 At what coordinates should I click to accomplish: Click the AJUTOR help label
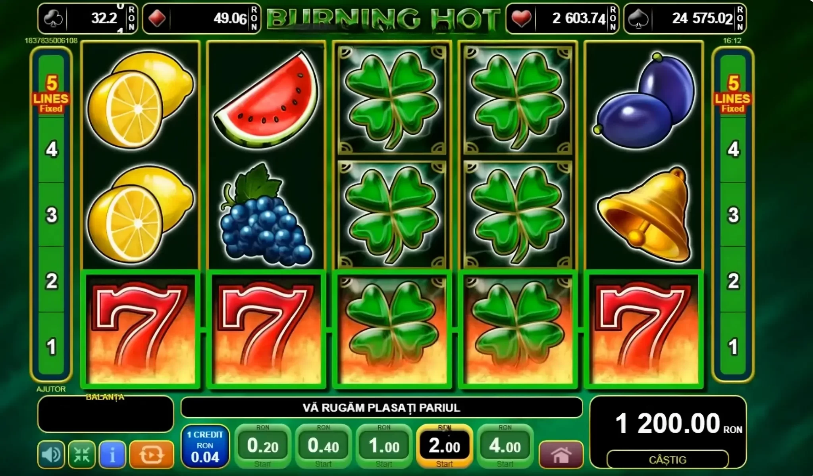coord(51,389)
